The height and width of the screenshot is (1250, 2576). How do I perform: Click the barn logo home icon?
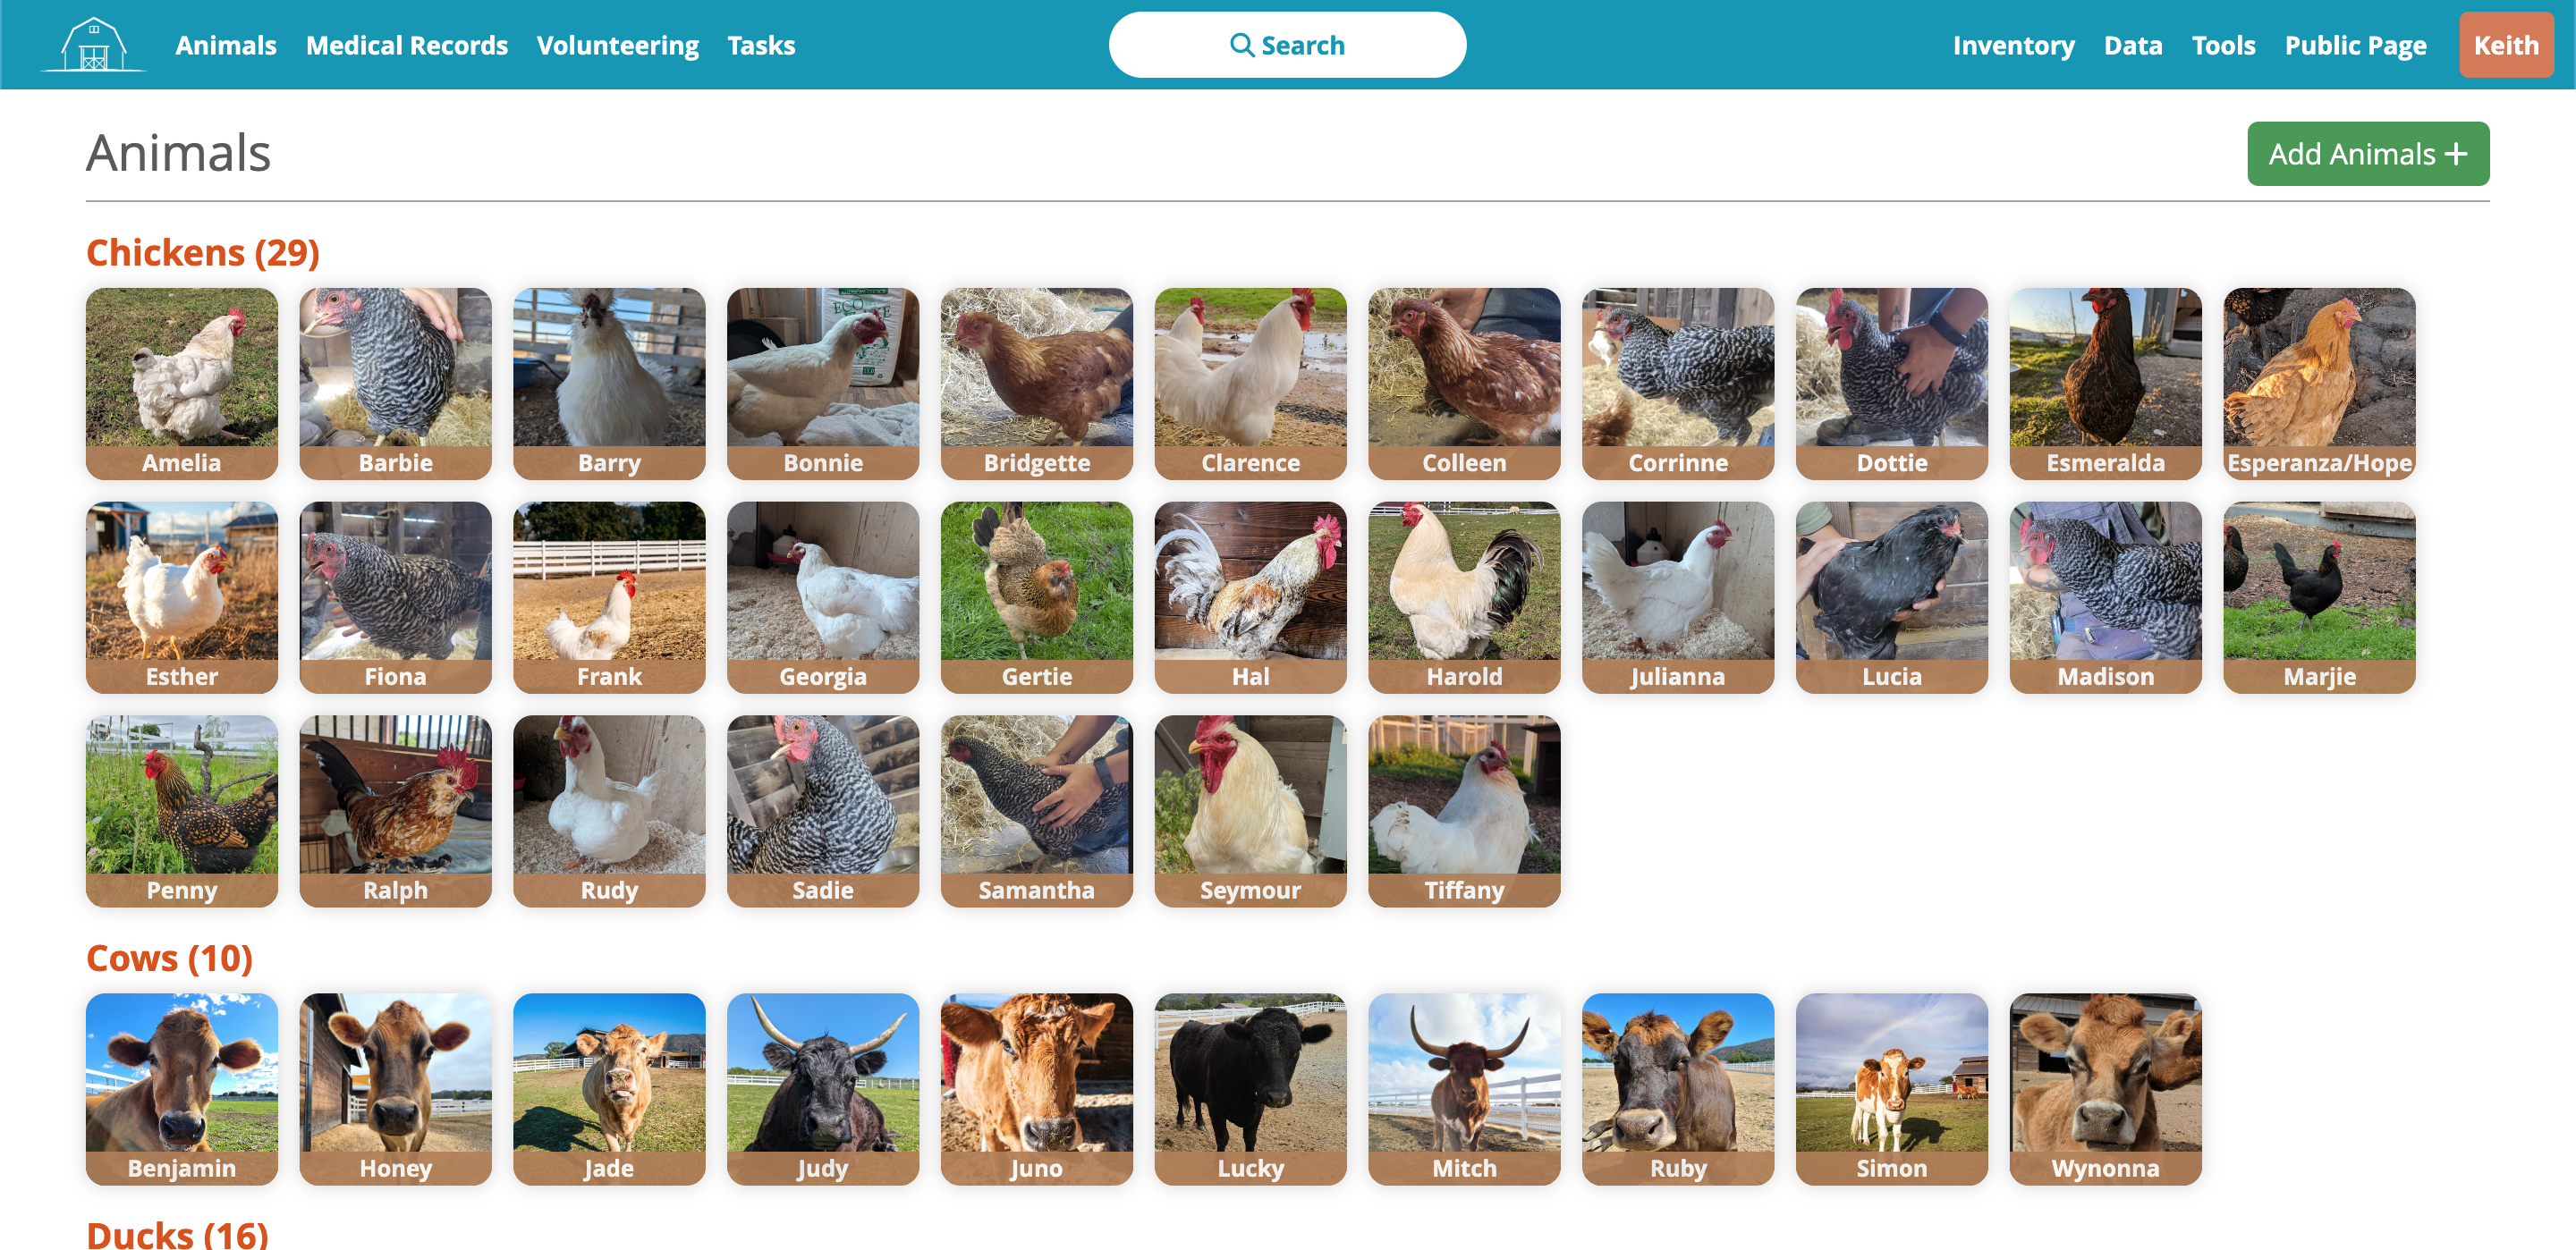click(x=93, y=45)
